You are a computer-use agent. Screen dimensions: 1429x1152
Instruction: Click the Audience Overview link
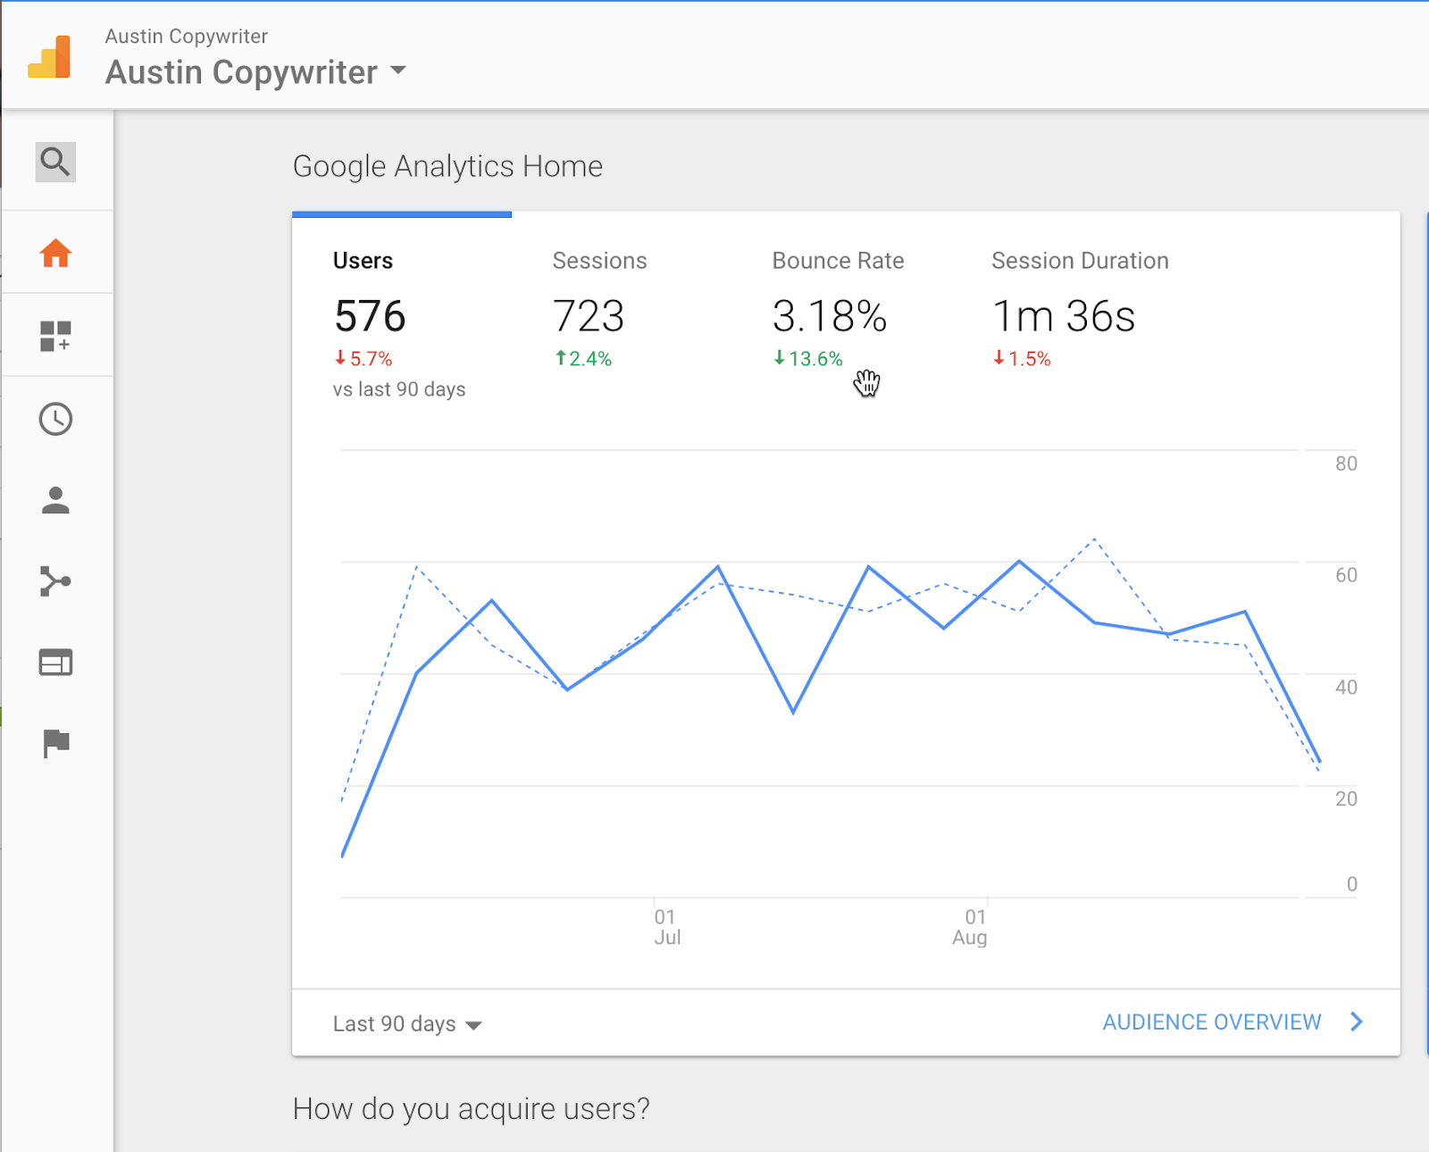1212,1022
